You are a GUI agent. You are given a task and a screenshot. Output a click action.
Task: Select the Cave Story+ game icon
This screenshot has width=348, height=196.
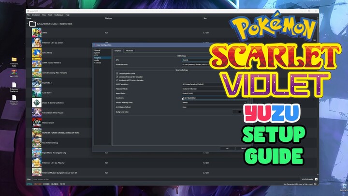point(37,92)
